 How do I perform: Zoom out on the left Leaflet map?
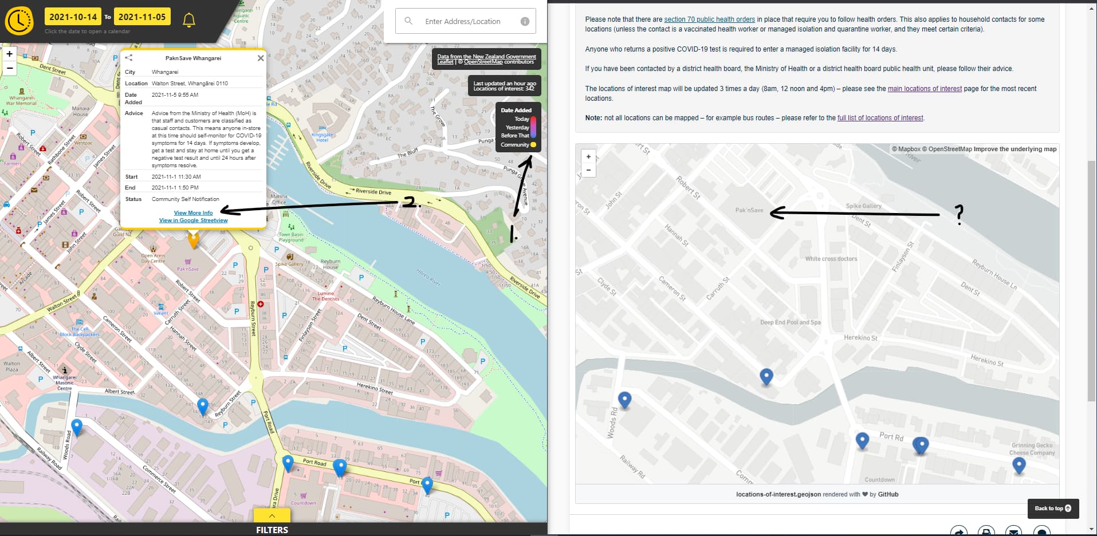tap(10, 68)
